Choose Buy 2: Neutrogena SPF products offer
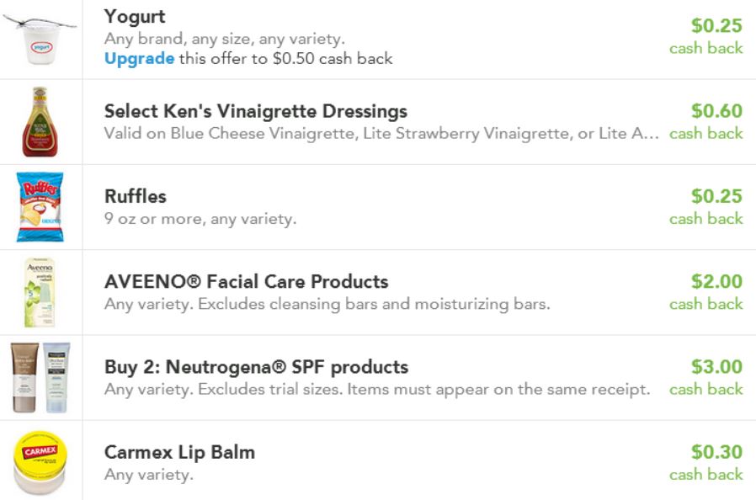The image size is (756, 500). pos(256,367)
